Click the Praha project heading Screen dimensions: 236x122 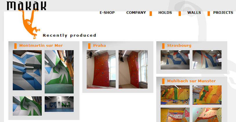click(99, 46)
